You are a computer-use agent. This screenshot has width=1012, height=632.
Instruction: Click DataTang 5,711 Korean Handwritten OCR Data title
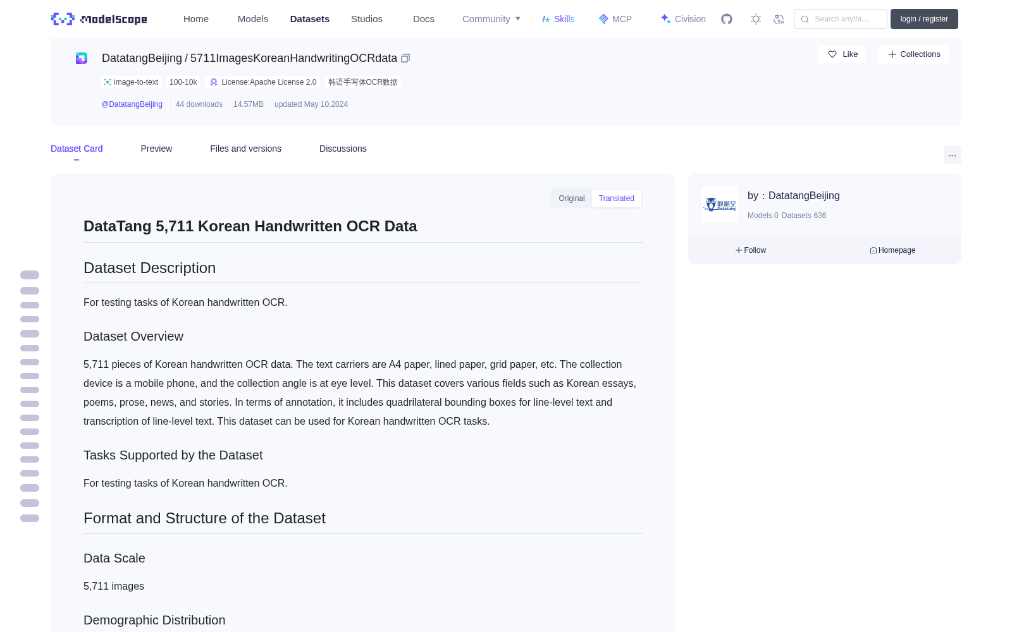coord(250,226)
